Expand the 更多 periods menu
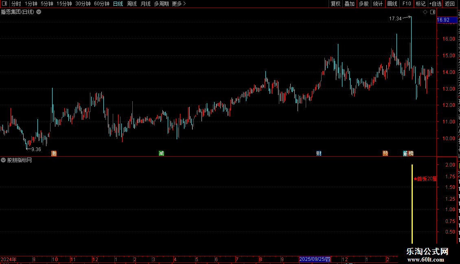 179,4
